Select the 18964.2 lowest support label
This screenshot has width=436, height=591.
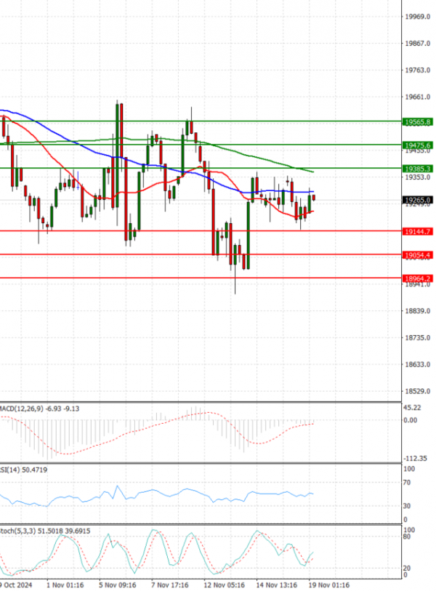(417, 278)
